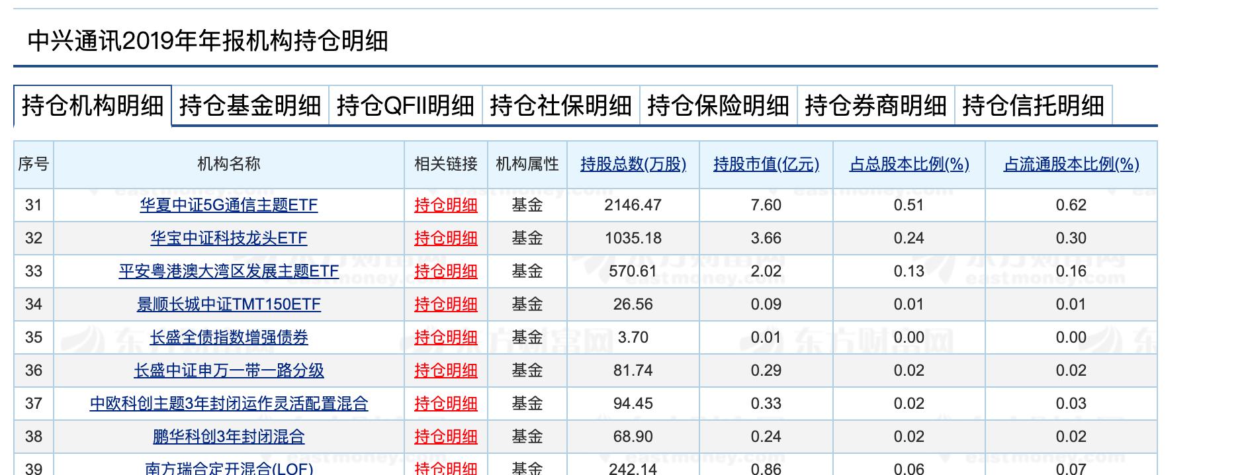Select share count cell 81.74
The width and height of the screenshot is (1244, 475).
coord(633,370)
